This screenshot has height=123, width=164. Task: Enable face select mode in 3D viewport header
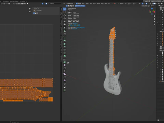80,3
